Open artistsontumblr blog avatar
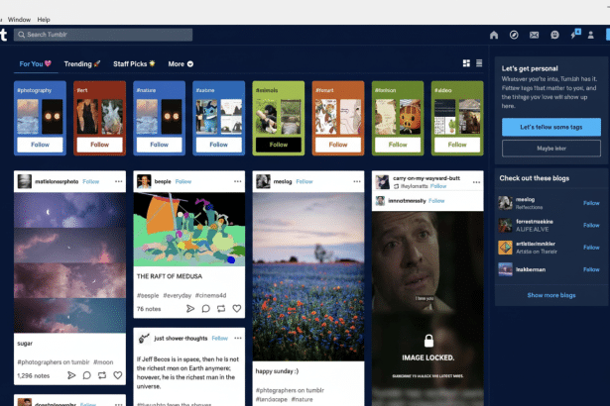This screenshot has height=406, width=610. tap(505, 248)
